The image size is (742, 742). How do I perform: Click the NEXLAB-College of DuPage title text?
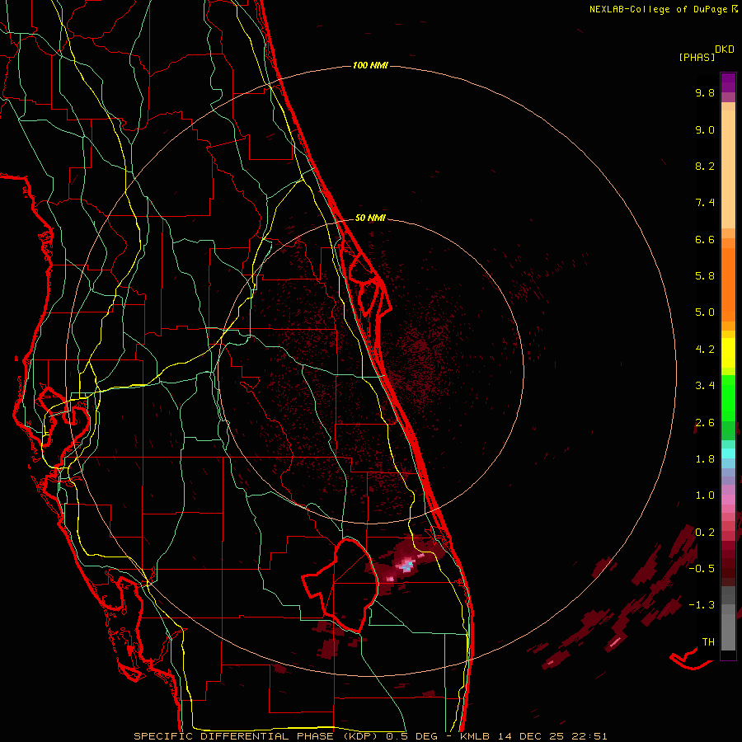[x=658, y=9]
